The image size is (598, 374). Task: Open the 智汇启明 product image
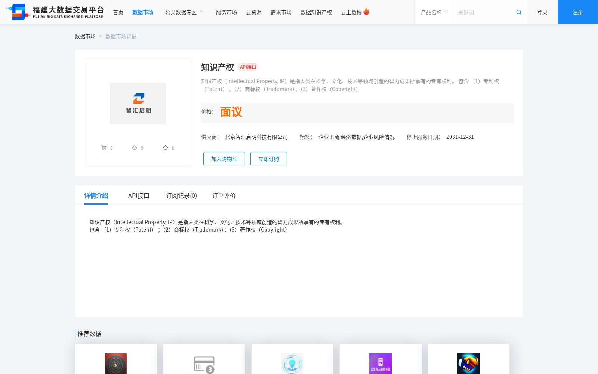click(138, 104)
